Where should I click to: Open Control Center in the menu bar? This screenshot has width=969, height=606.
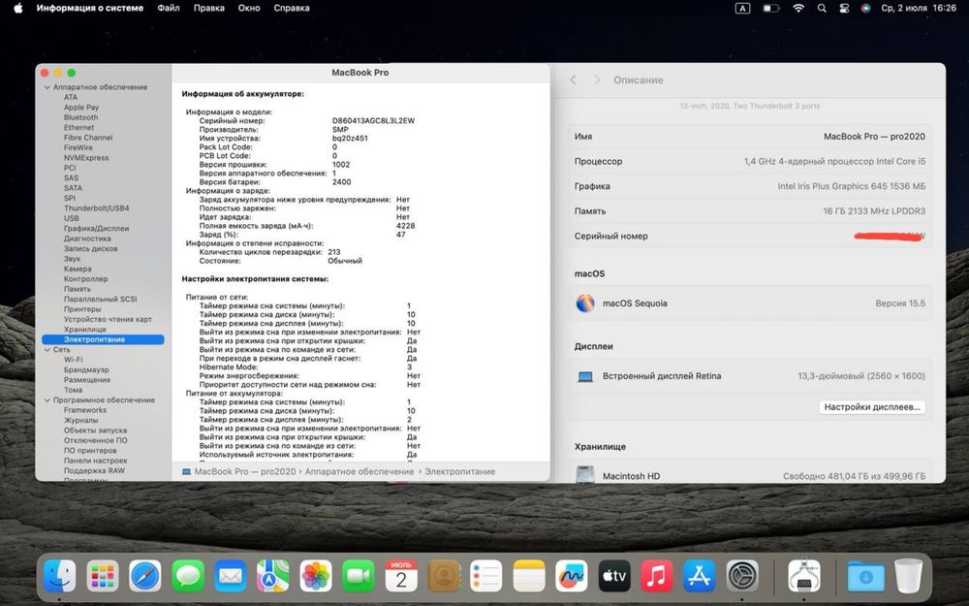842,8
